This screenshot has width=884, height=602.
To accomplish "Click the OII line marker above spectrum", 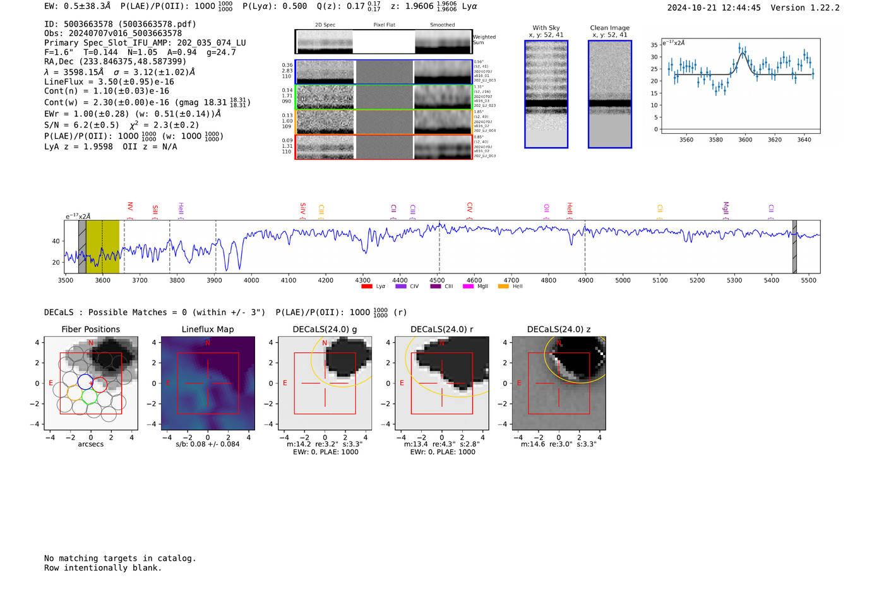I will 546,208.
